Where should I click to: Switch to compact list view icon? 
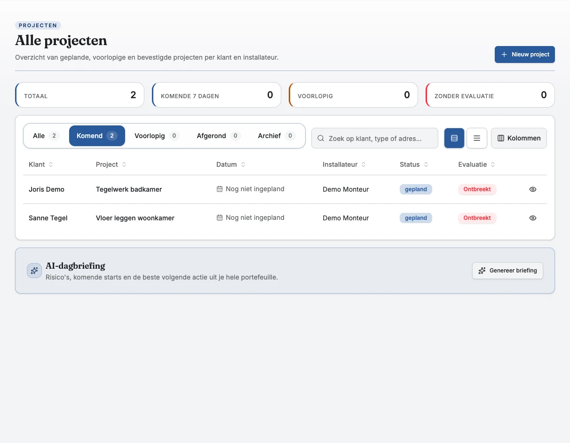[477, 138]
